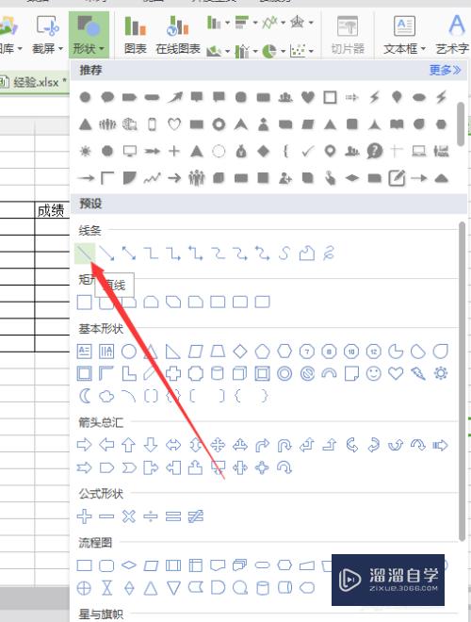Image resolution: width=471 pixels, height=622 pixels.
Task: Select the moon basic shape
Action: click(x=85, y=396)
